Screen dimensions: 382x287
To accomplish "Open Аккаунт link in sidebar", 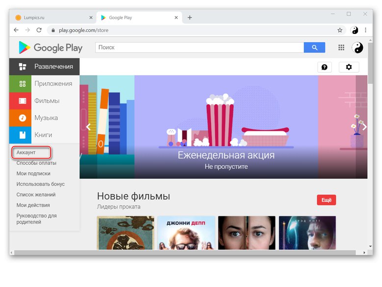I will pyautogui.click(x=26, y=153).
